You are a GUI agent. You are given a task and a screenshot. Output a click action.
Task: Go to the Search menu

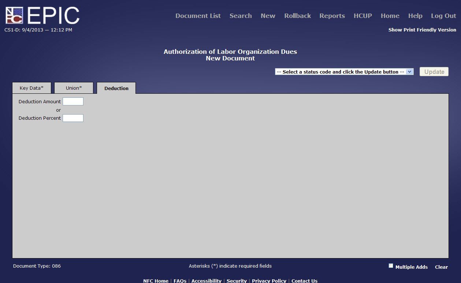tap(240, 16)
